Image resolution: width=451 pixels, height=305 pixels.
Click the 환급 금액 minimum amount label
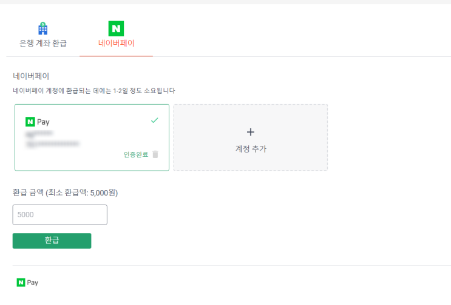click(65, 193)
